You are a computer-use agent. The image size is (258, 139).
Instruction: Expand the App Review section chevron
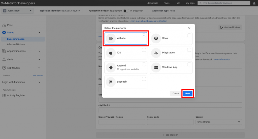39,68
